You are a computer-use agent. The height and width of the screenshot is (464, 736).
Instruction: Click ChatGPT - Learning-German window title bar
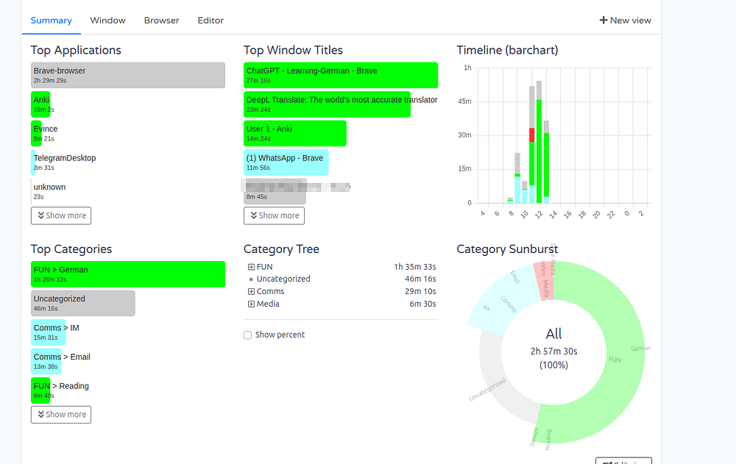click(341, 75)
